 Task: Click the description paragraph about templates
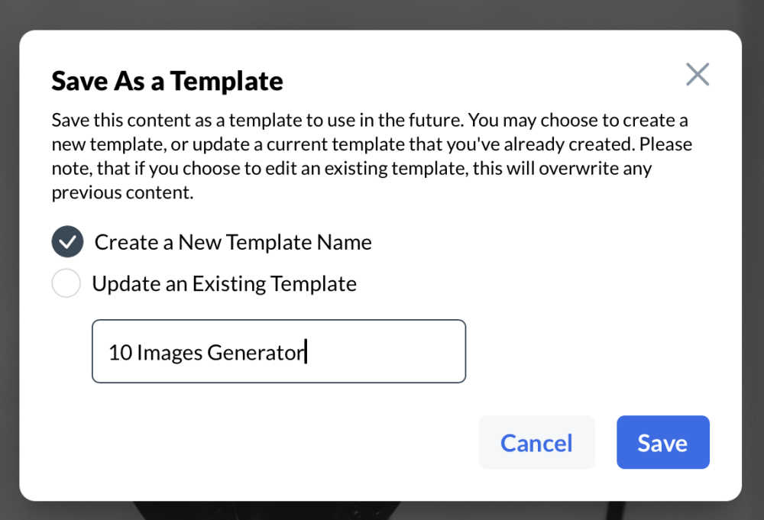(371, 157)
